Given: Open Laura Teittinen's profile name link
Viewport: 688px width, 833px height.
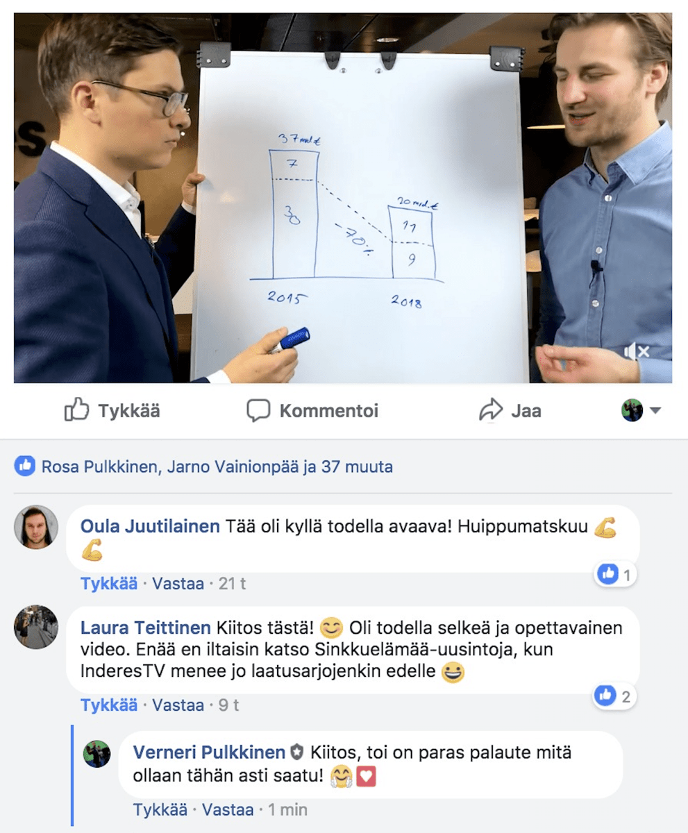Looking at the screenshot, I should tap(146, 628).
